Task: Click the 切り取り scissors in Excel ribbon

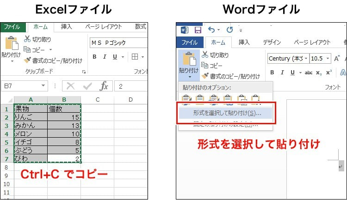Action: point(27,39)
